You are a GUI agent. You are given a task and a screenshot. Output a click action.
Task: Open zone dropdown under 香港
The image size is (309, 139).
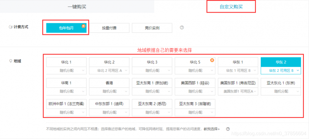[109, 91]
